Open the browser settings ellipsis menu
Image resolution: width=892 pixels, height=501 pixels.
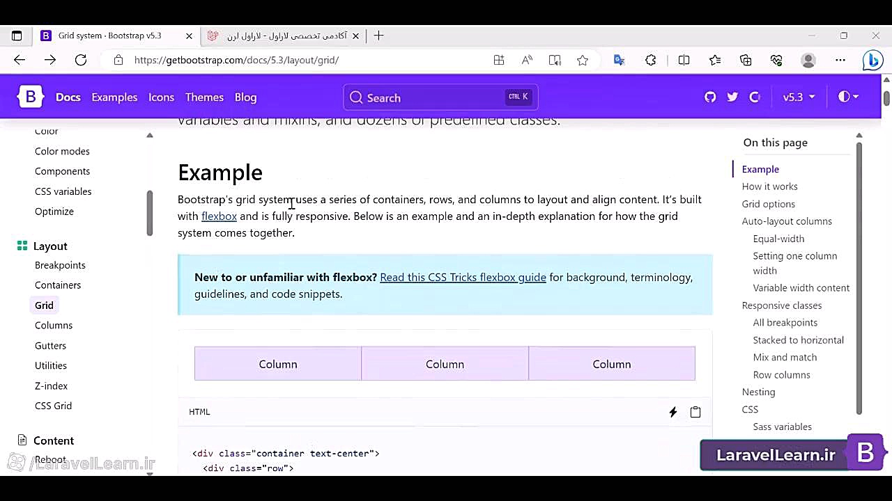840,61
